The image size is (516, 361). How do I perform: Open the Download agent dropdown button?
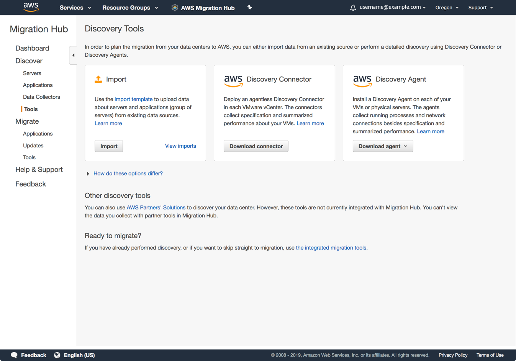(383, 146)
